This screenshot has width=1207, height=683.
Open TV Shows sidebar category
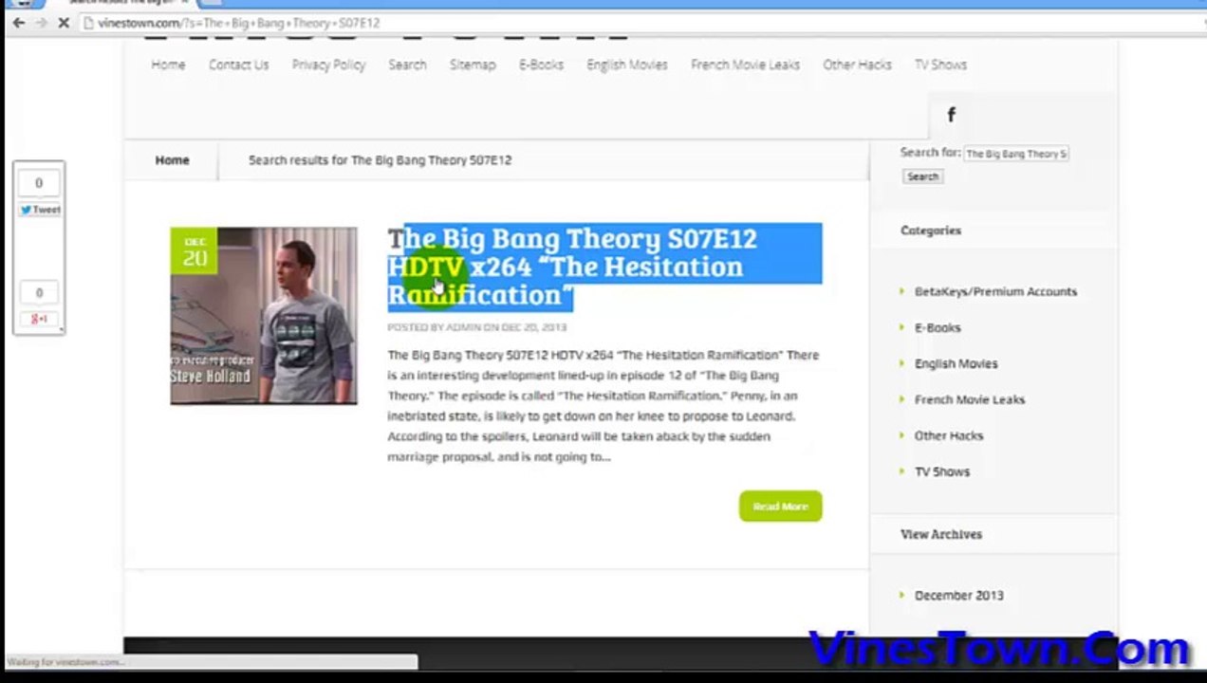942,471
